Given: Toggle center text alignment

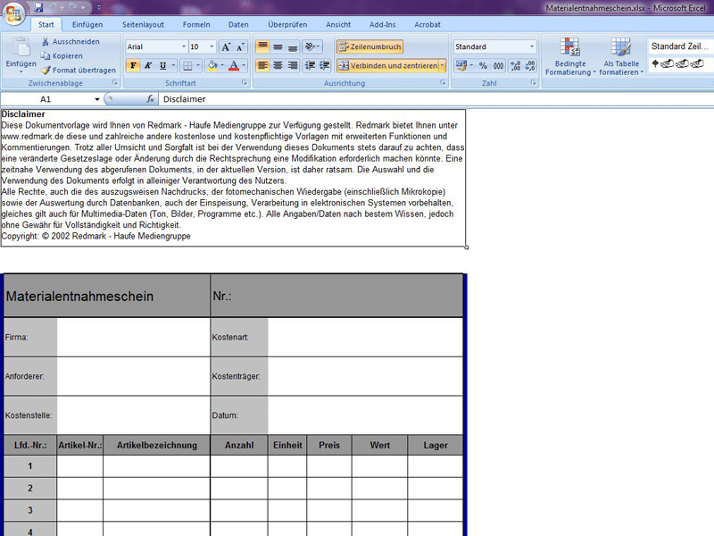Looking at the screenshot, I should coord(278,65).
